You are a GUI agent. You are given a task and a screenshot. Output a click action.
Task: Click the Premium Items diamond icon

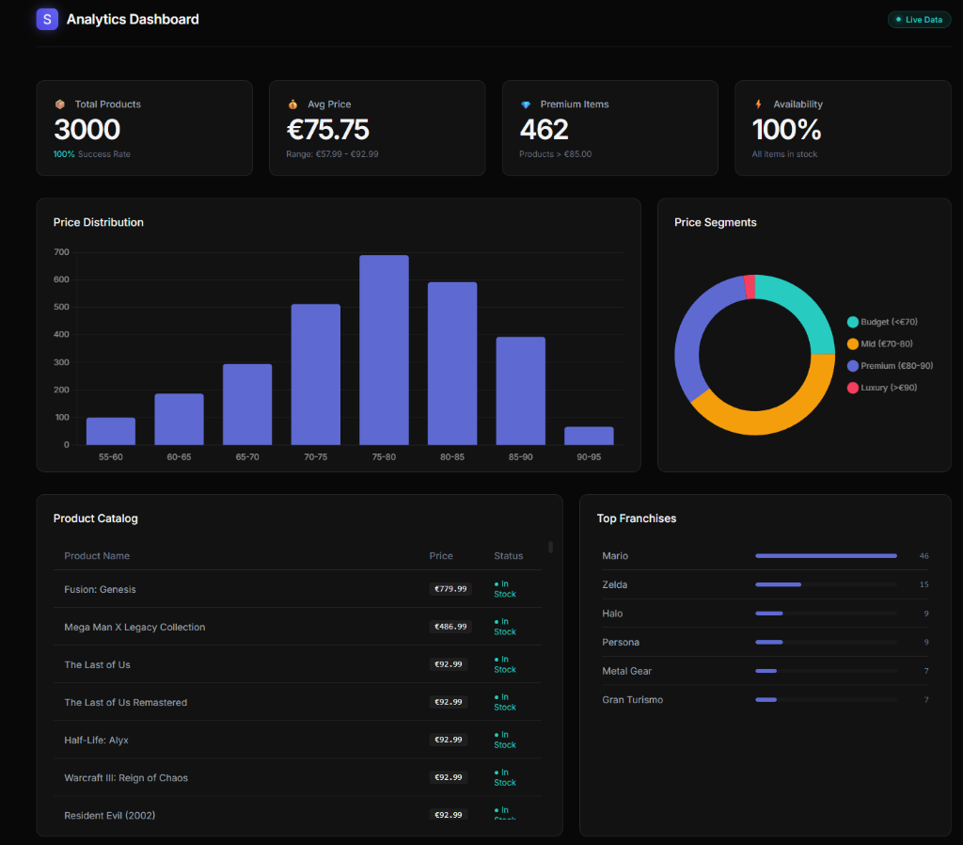[526, 104]
